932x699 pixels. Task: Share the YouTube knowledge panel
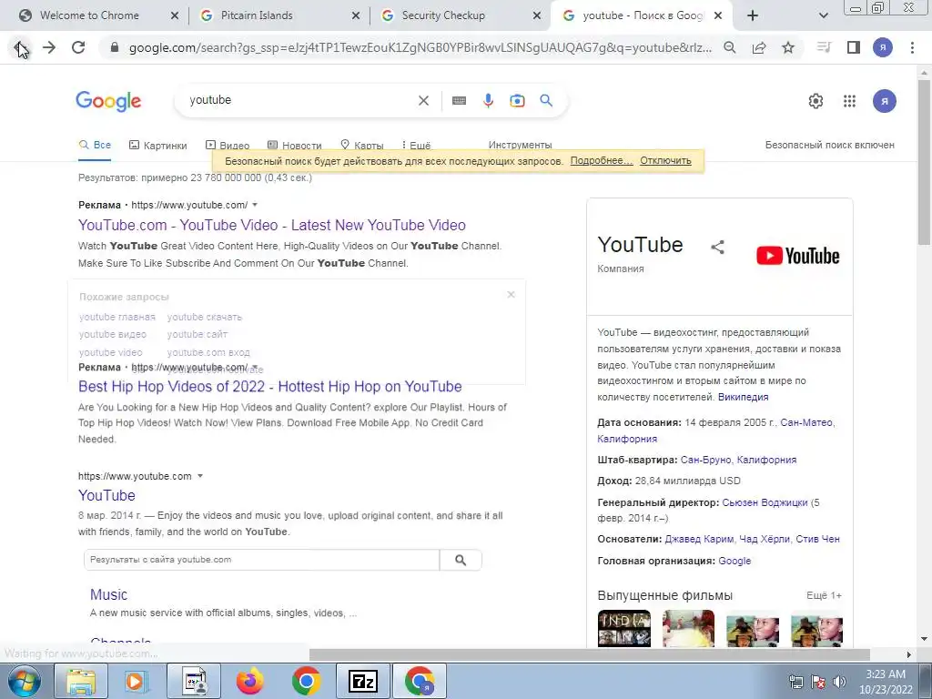pos(717,247)
